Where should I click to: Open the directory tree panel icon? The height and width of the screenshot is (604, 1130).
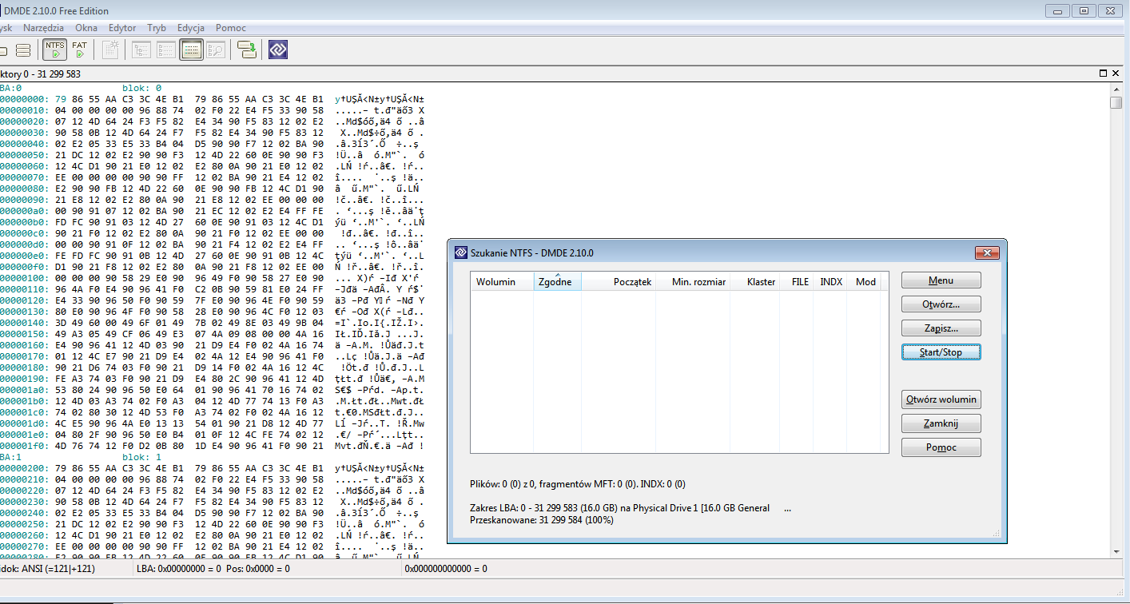[x=141, y=50]
